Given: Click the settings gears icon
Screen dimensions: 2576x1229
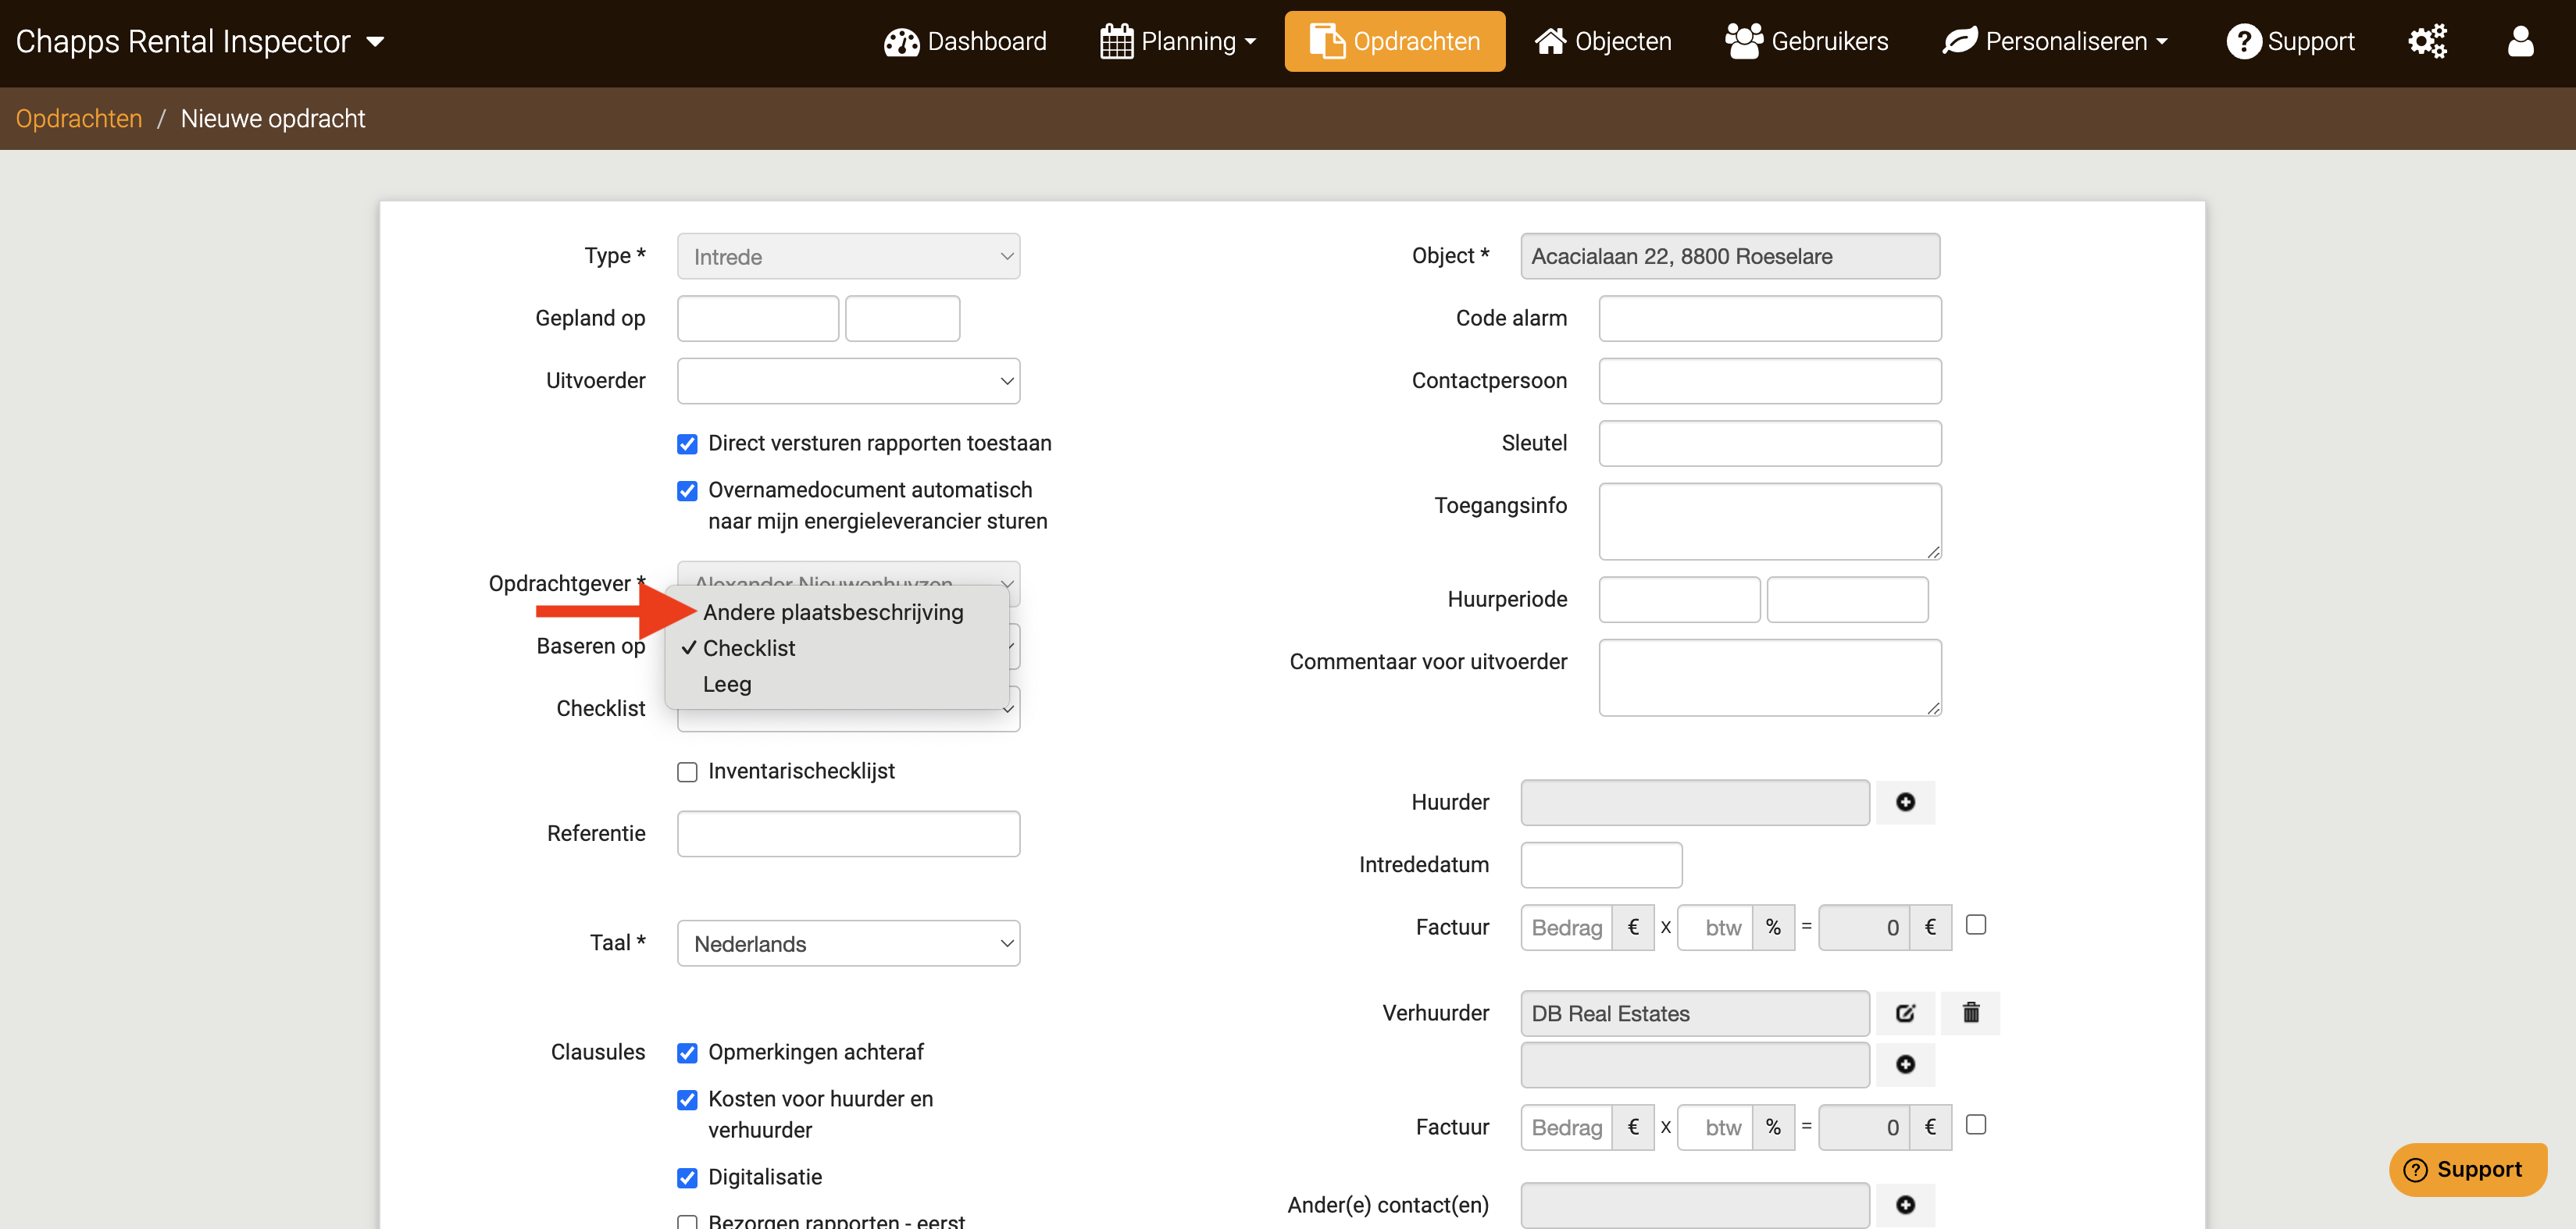Looking at the screenshot, I should [x=2426, y=41].
